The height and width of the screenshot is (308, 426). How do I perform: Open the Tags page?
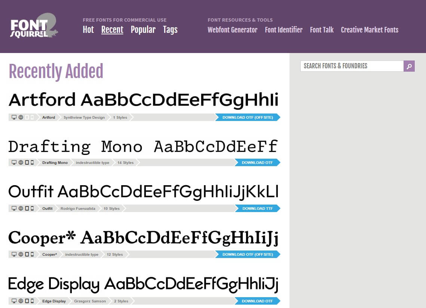coord(170,29)
